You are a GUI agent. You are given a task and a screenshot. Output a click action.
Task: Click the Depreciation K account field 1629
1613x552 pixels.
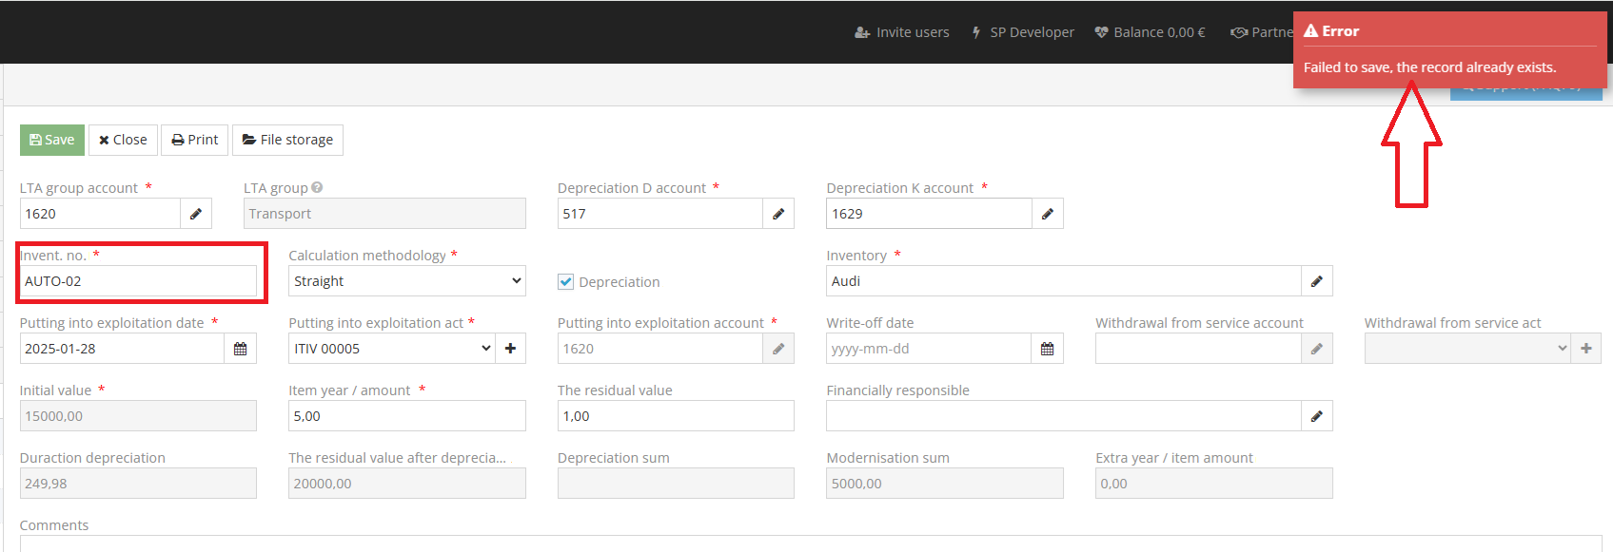(x=930, y=214)
